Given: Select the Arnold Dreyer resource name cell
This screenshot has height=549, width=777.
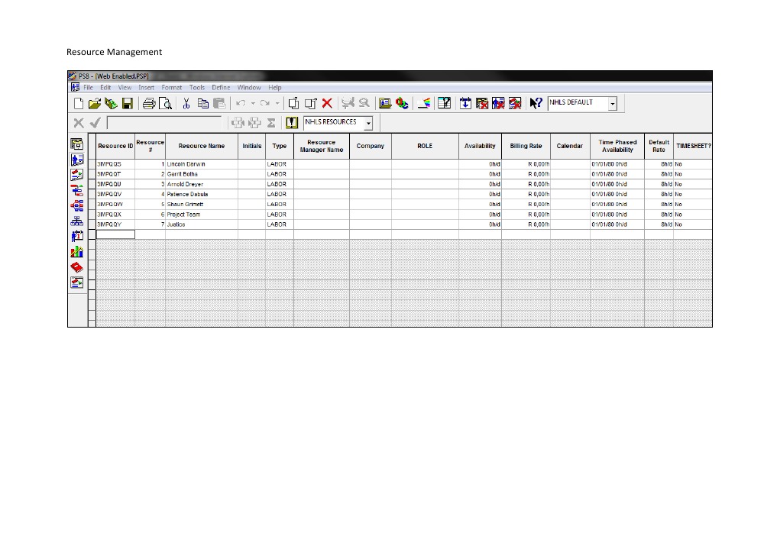Looking at the screenshot, I should click(202, 184).
